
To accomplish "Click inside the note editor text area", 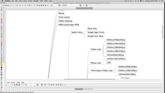I will (x=84, y=87).
